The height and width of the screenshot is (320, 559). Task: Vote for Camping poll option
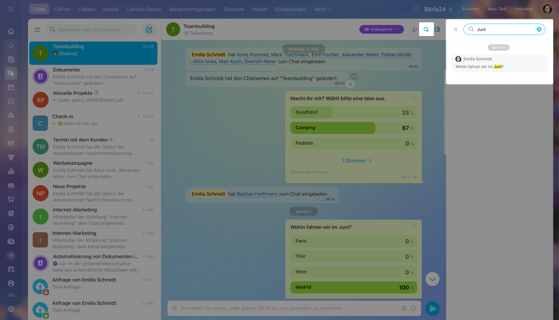pyautogui.click(x=353, y=128)
